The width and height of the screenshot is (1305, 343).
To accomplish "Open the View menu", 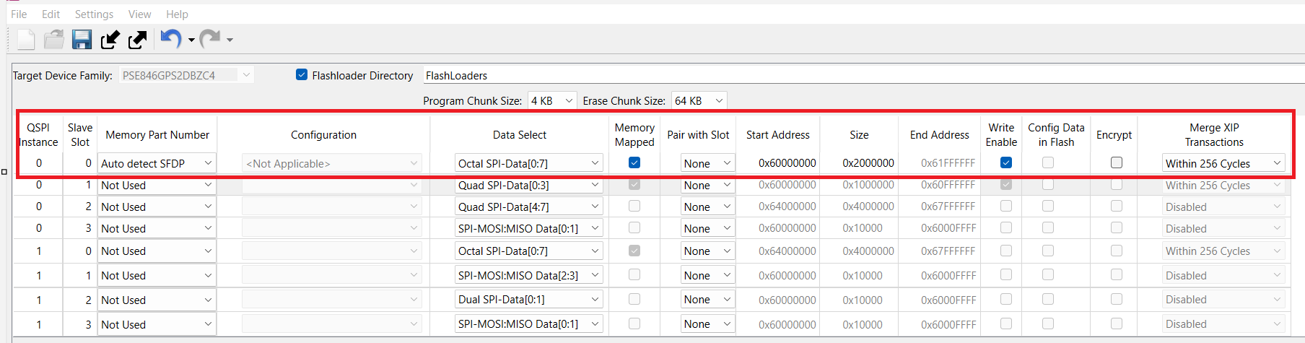I will click(x=139, y=14).
